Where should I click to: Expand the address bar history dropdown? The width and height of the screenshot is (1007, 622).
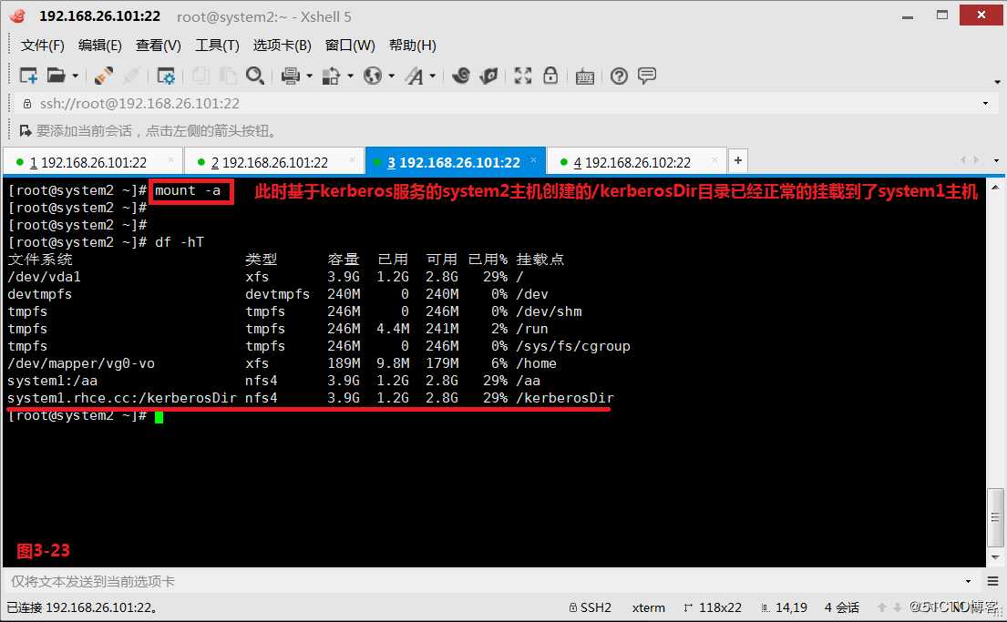986,103
